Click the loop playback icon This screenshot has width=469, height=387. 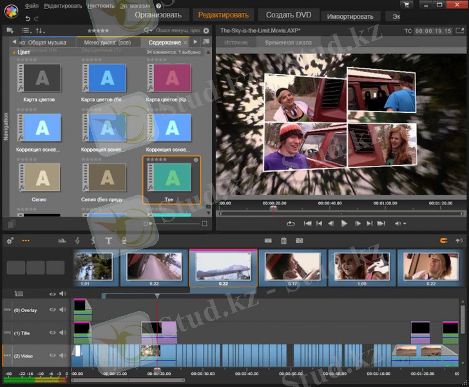291,223
